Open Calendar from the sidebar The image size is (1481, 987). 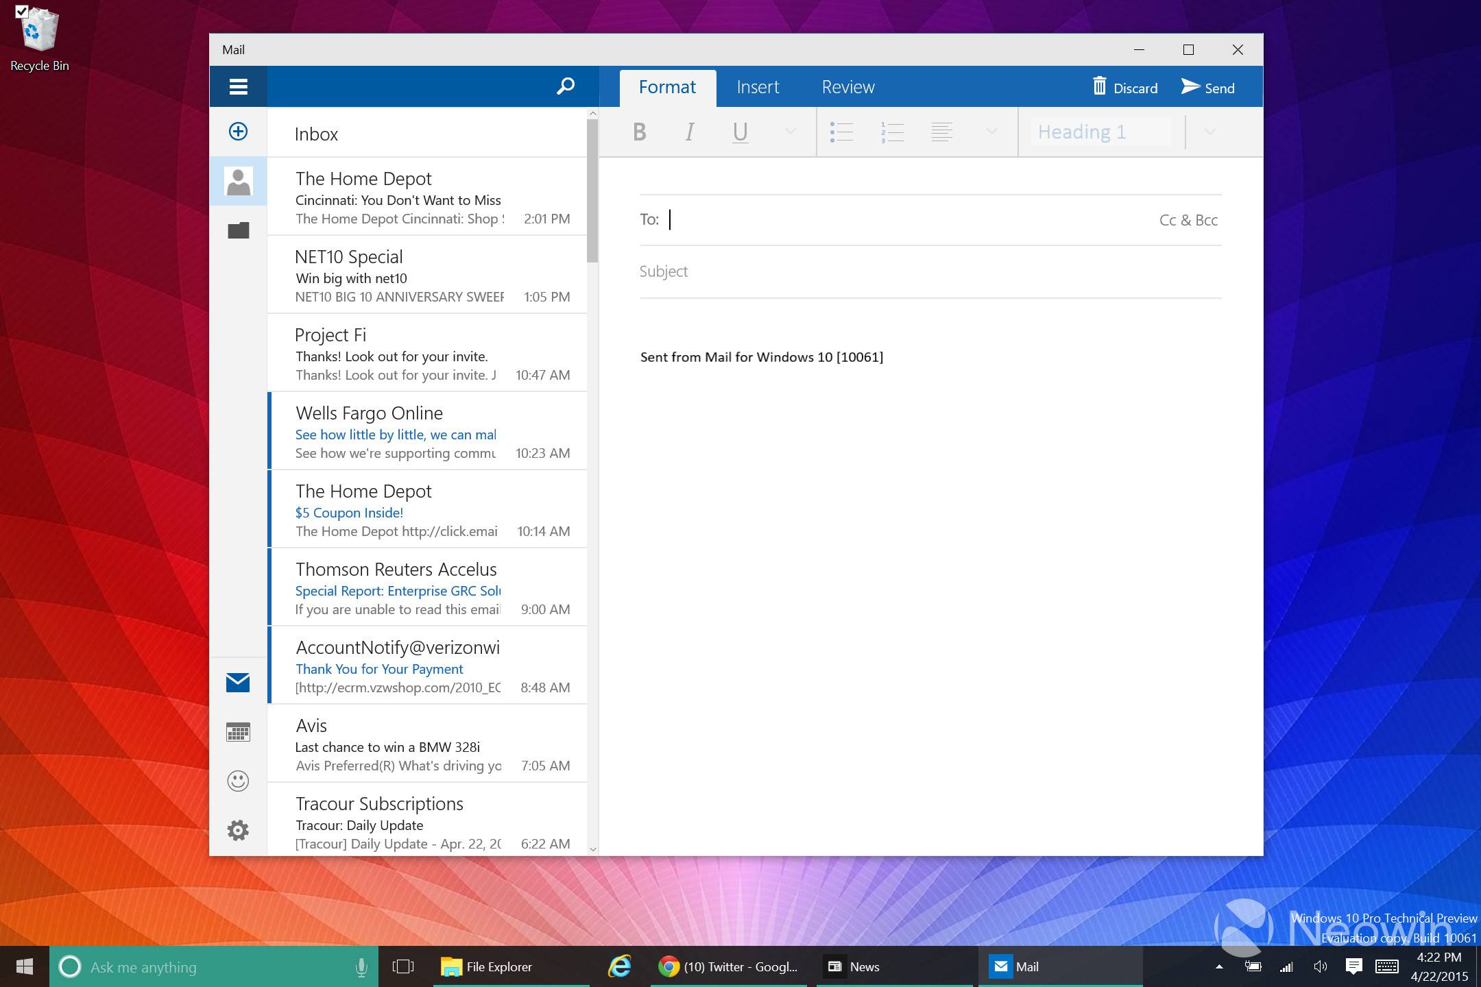[238, 732]
